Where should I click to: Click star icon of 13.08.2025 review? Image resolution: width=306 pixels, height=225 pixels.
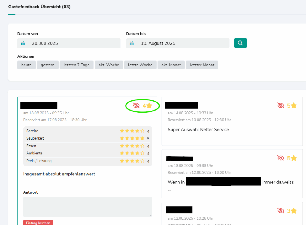pyautogui.click(x=294, y=158)
